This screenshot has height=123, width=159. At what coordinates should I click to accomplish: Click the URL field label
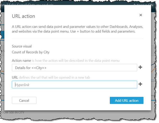[x=16, y=77]
